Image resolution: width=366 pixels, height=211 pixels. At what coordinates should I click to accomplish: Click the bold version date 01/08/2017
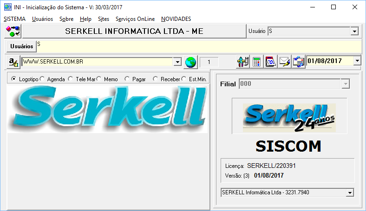pyautogui.click(x=268, y=176)
